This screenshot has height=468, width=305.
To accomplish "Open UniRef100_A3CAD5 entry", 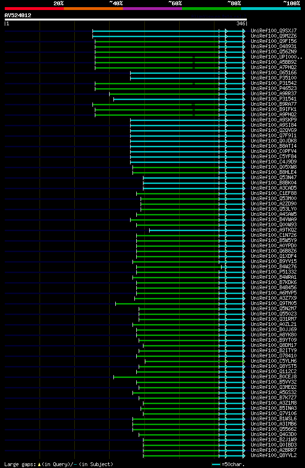I will pyautogui.click(x=274, y=188).
